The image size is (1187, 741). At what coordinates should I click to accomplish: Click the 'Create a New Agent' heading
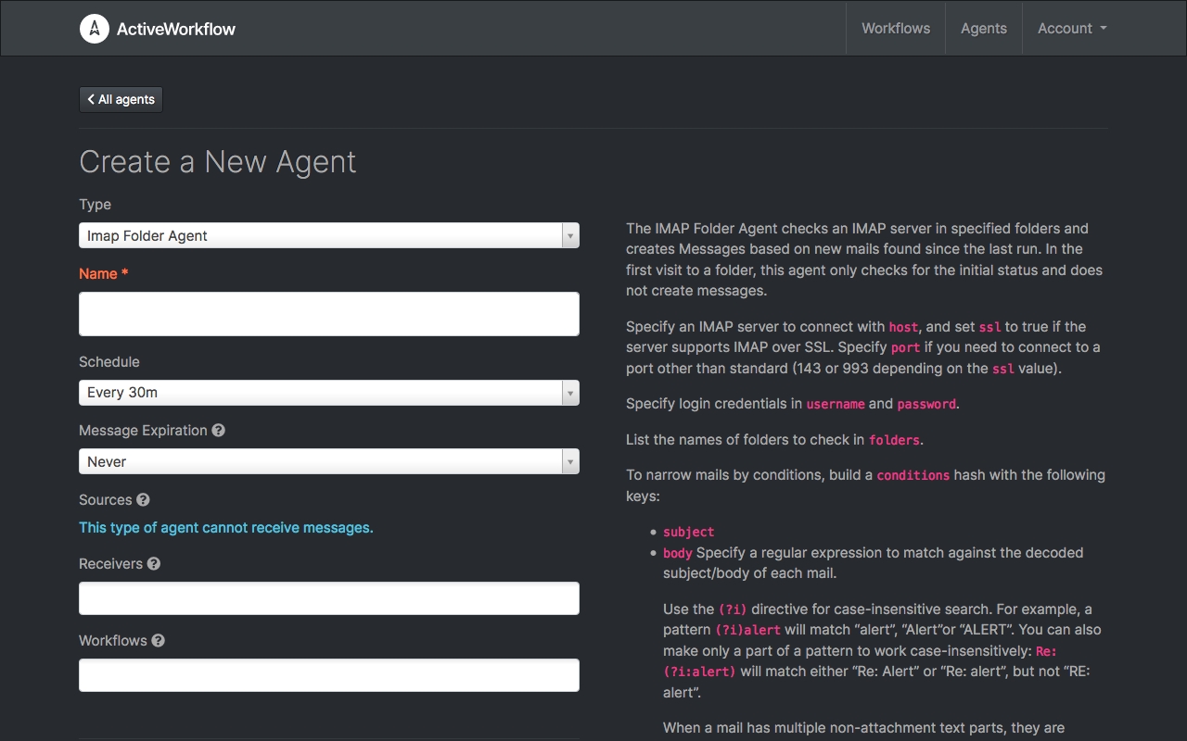point(218,162)
